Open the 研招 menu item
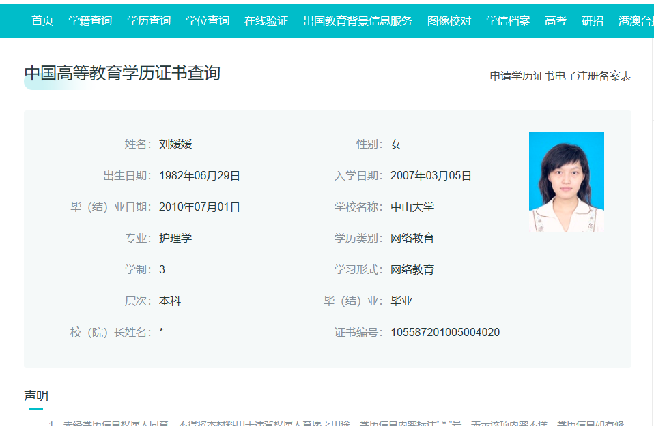The image size is (654, 426). pos(593,21)
